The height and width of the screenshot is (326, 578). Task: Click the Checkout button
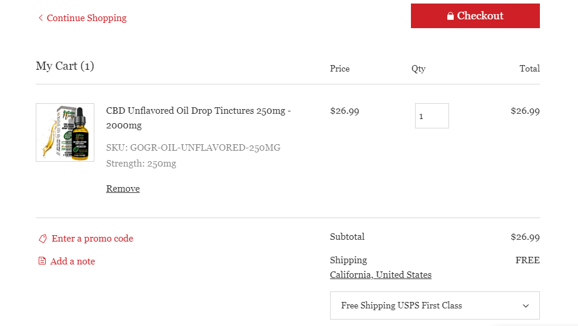475,16
